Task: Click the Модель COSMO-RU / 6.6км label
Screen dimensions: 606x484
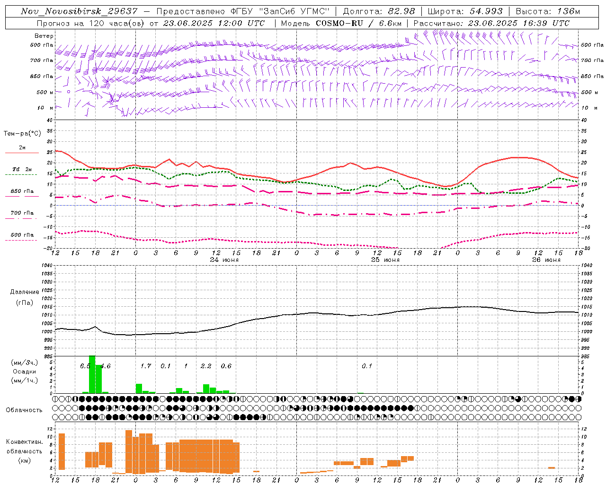Action: pos(341,23)
